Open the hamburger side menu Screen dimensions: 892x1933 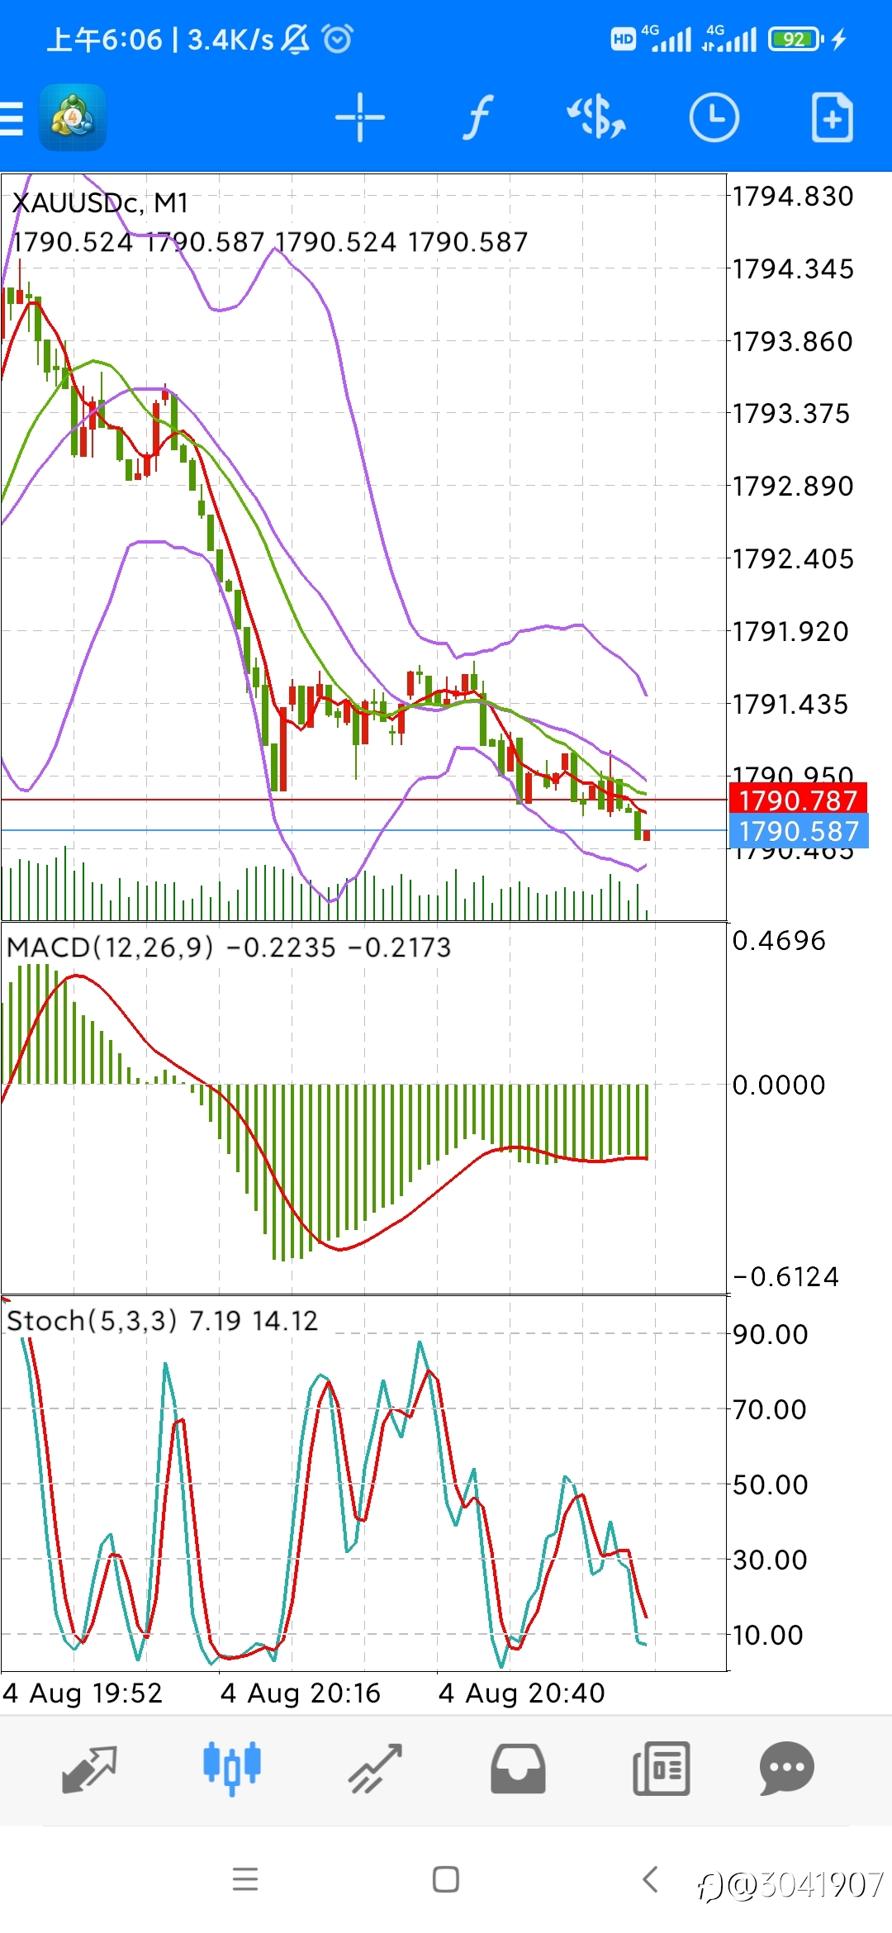pos(12,118)
